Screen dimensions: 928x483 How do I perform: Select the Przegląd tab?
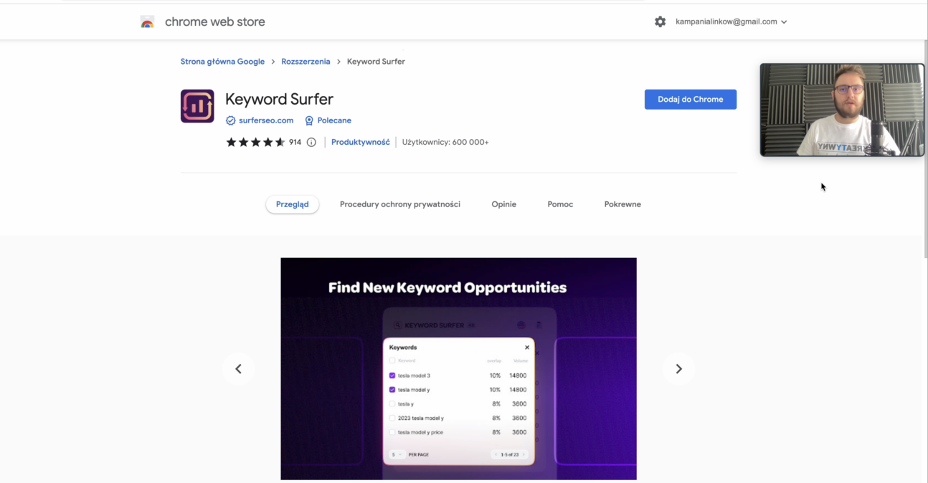click(292, 204)
